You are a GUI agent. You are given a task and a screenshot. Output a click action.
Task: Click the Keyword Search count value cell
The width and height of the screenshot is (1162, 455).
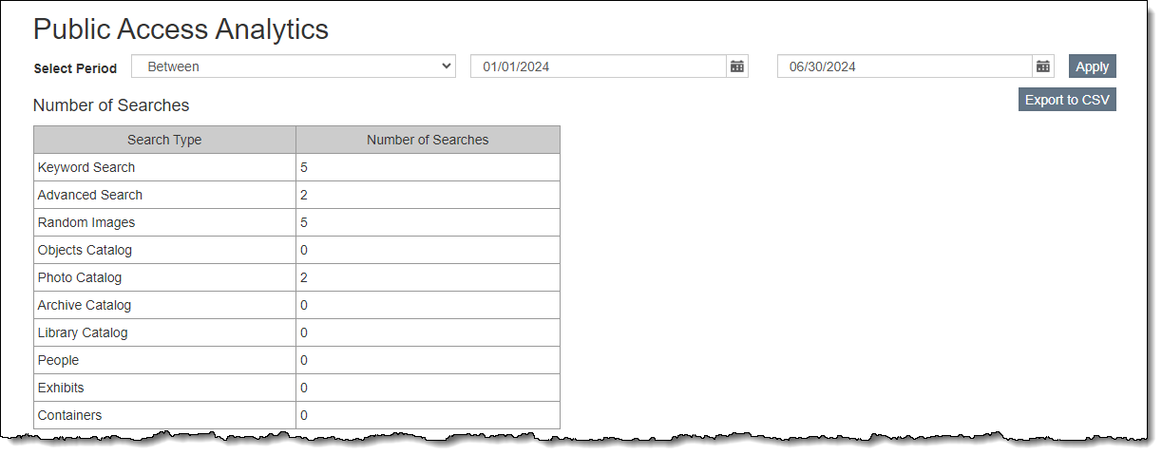pyautogui.click(x=428, y=167)
